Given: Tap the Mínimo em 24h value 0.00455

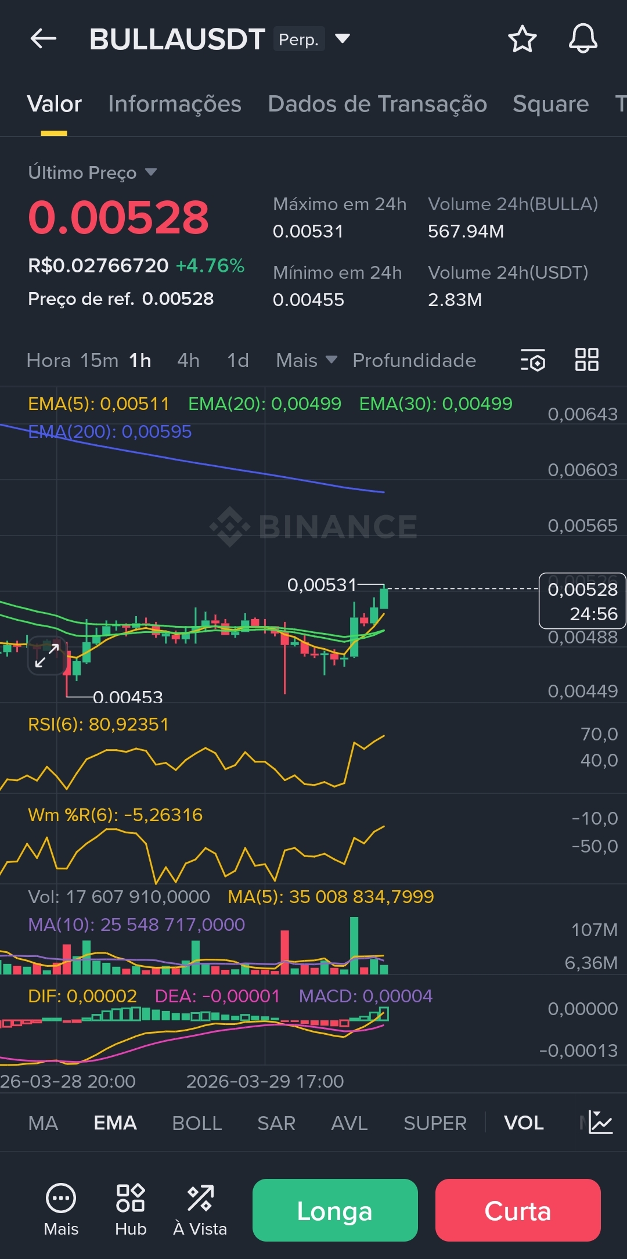Looking at the screenshot, I should pyautogui.click(x=309, y=300).
